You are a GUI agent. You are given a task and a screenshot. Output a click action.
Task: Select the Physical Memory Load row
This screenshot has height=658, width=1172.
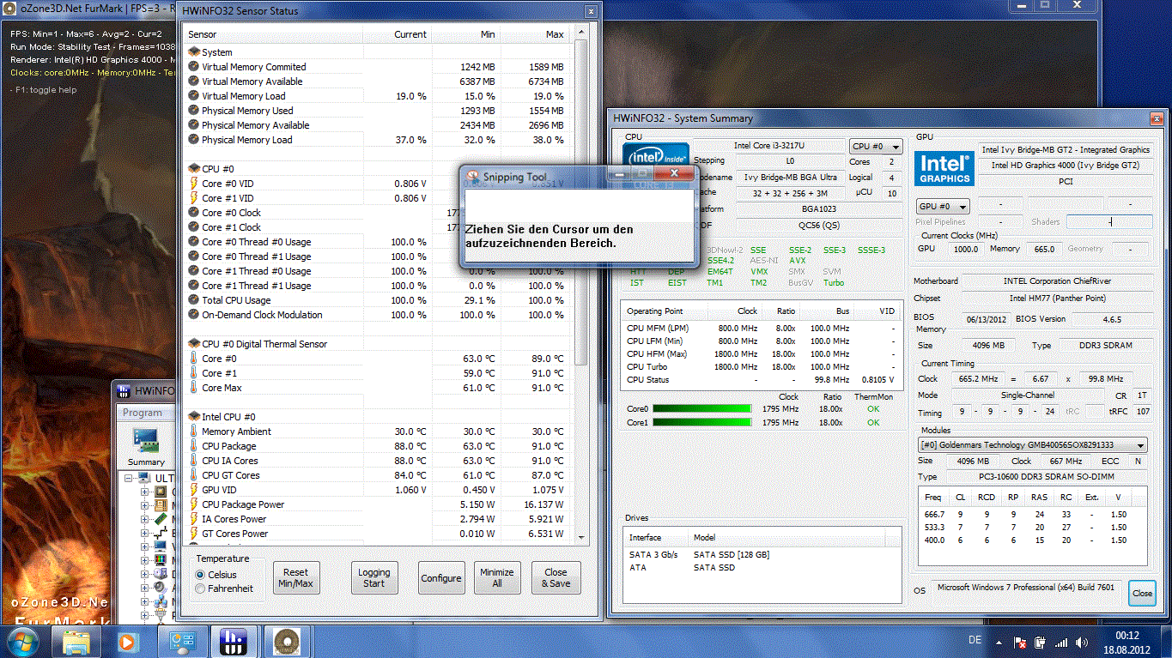(x=378, y=140)
